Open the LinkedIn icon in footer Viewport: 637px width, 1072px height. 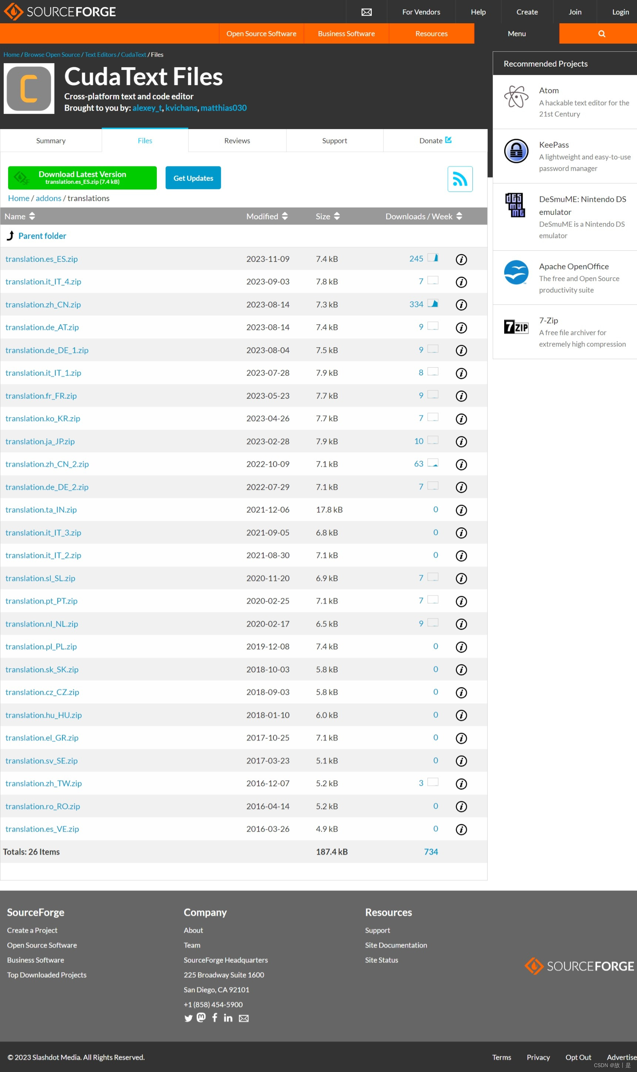[x=228, y=1018]
